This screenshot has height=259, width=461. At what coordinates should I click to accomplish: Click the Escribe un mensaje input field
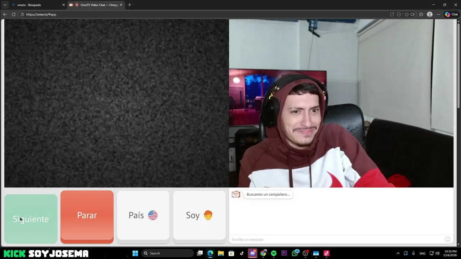(x=337, y=239)
